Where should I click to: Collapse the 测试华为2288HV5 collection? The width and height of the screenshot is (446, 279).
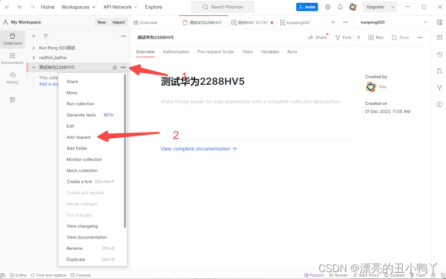[34, 67]
